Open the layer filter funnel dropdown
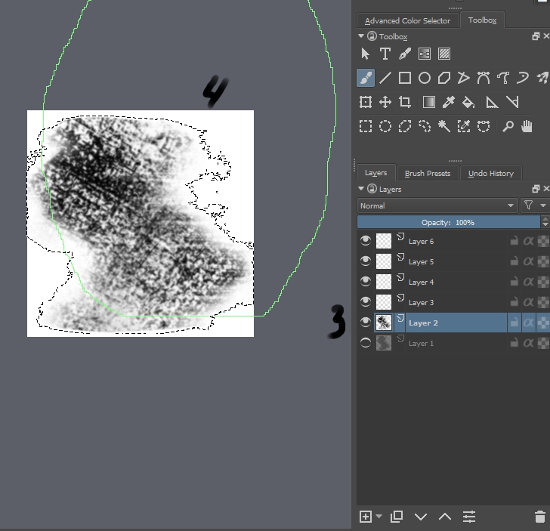 point(534,205)
